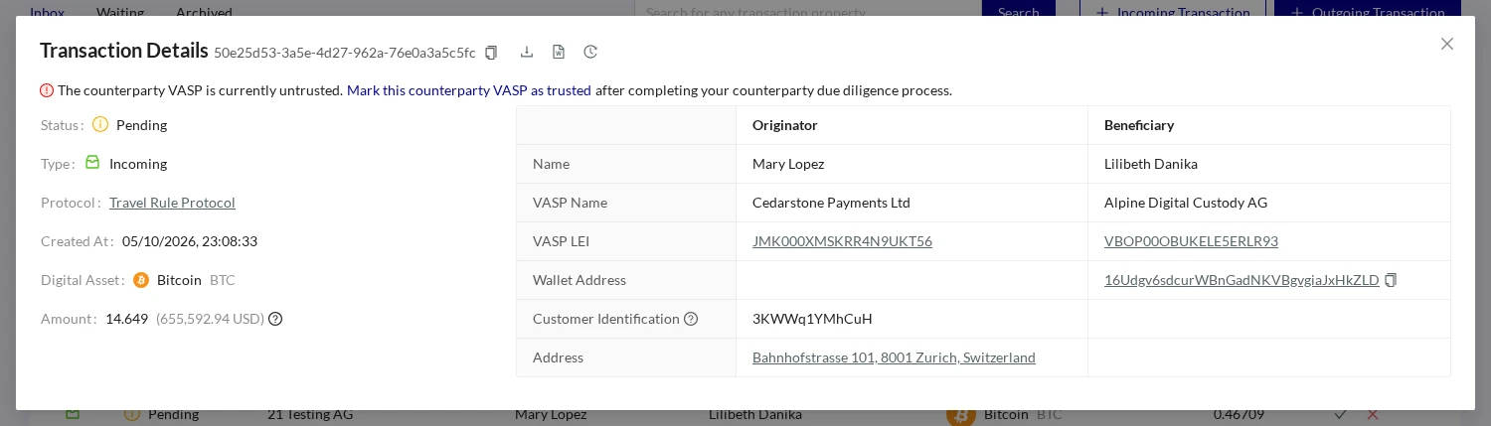Viewport: 1491px width, 426px height.
Task: Open originator LEI JMK000XMSKRR4N9UKT56
Action: pos(842,241)
